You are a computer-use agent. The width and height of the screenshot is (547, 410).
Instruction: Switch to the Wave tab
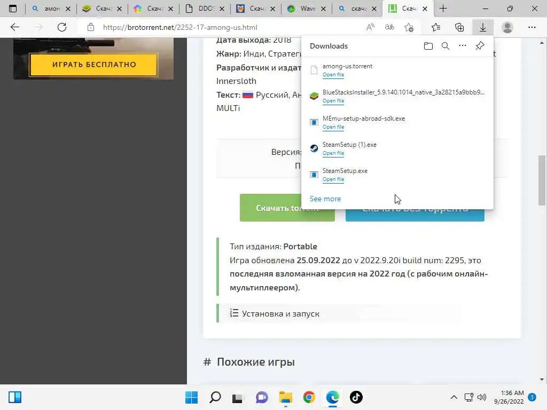(307, 9)
